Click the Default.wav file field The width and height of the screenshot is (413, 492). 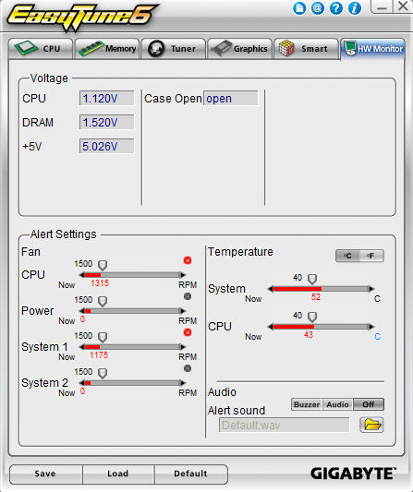[284, 426]
